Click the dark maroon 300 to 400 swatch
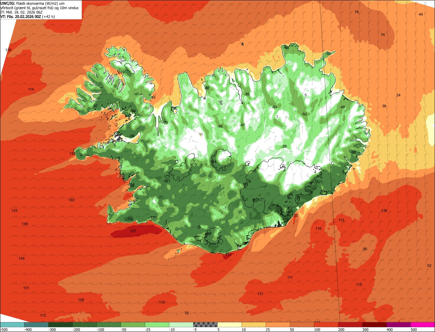 [x=374, y=325]
